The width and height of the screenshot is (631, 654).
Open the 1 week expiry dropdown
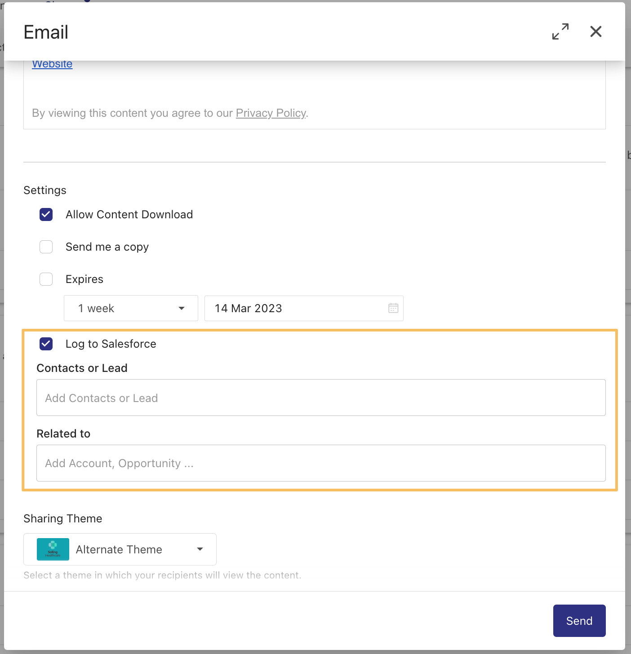(130, 308)
